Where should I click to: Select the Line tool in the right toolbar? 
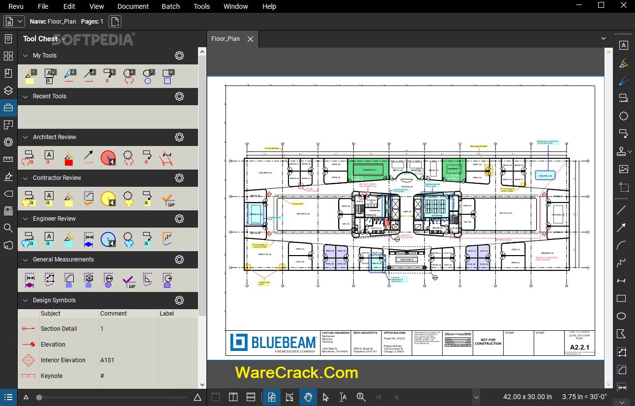coord(622,210)
